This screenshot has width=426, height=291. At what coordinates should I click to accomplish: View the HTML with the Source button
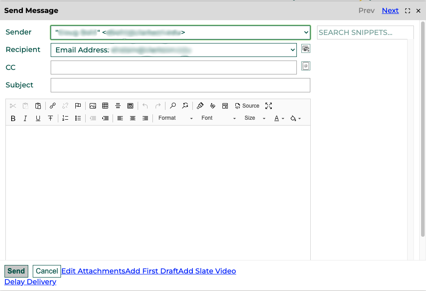click(x=247, y=106)
